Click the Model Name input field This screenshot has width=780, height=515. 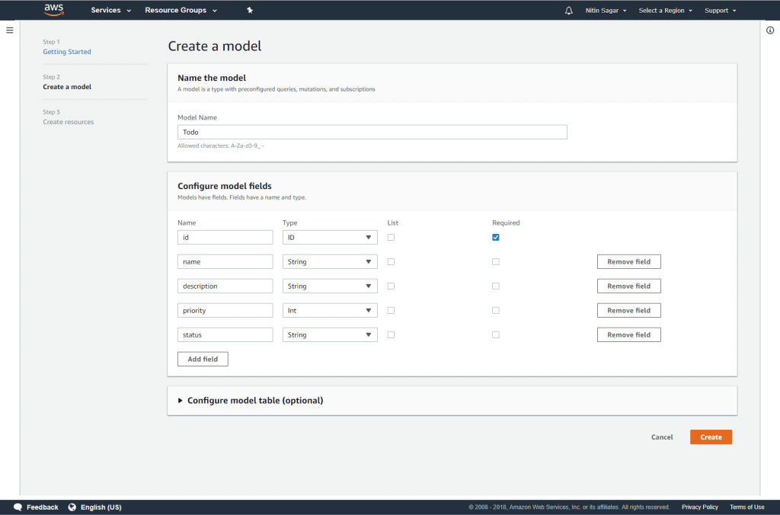coord(372,132)
